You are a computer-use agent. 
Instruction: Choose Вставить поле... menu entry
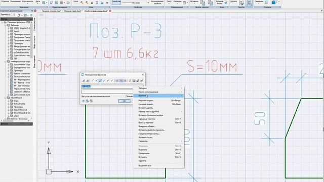[x=158, y=138]
